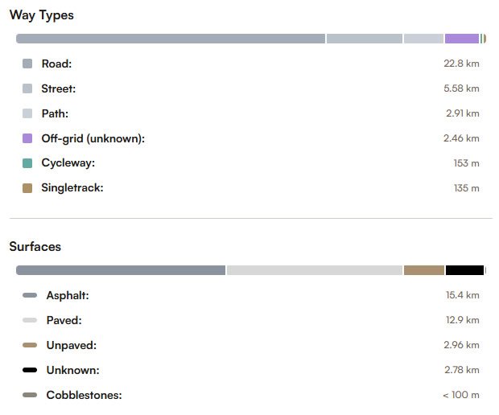
Task: Click the Unpaved surface legend marker
Action: tap(30, 345)
